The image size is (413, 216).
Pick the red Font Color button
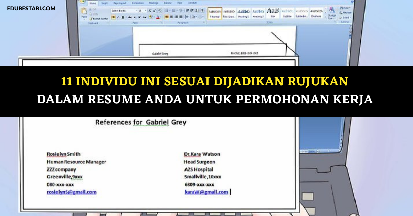coord(157,17)
